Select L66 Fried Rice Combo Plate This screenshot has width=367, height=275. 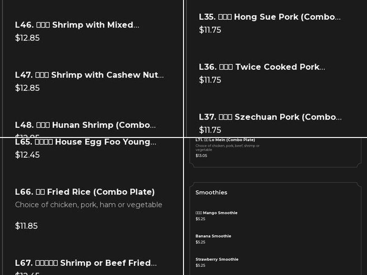click(x=85, y=192)
